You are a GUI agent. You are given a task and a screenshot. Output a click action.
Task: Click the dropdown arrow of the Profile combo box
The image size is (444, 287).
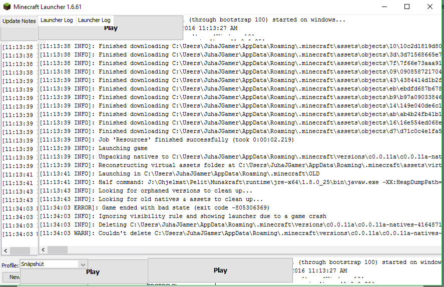click(83, 264)
